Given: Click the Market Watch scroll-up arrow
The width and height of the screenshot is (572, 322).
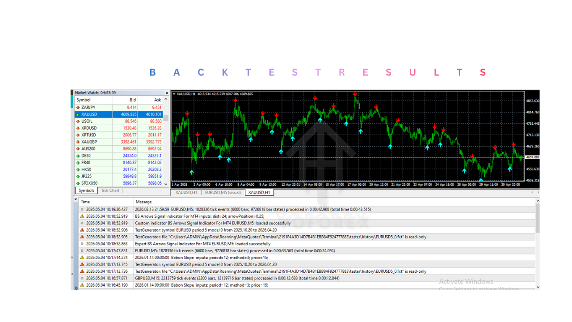Looking at the screenshot, I should (x=166, y=100).
